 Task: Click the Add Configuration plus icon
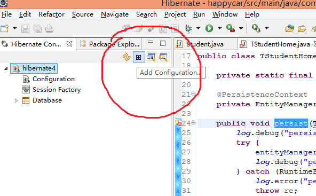tap(139, 58)
